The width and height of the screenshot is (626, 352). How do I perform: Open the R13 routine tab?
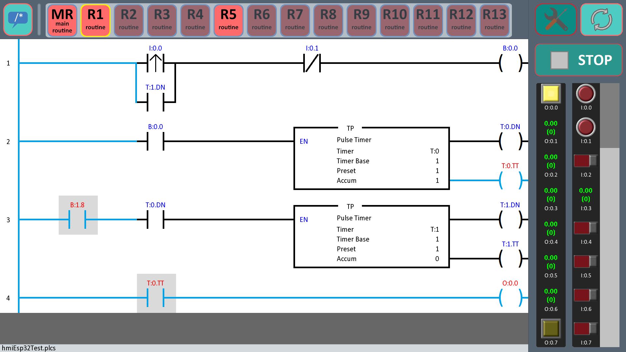(495, 21)
